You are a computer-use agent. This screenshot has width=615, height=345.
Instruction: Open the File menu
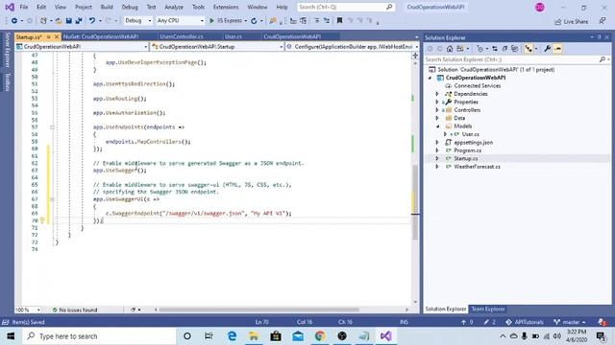coord(24,7)
